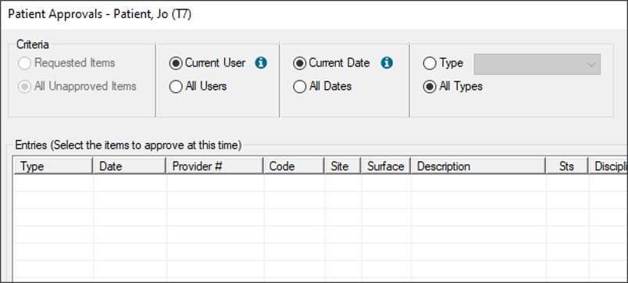Sort entries by the Sts column header
This screenshot has width=628, height=283.
567,166
